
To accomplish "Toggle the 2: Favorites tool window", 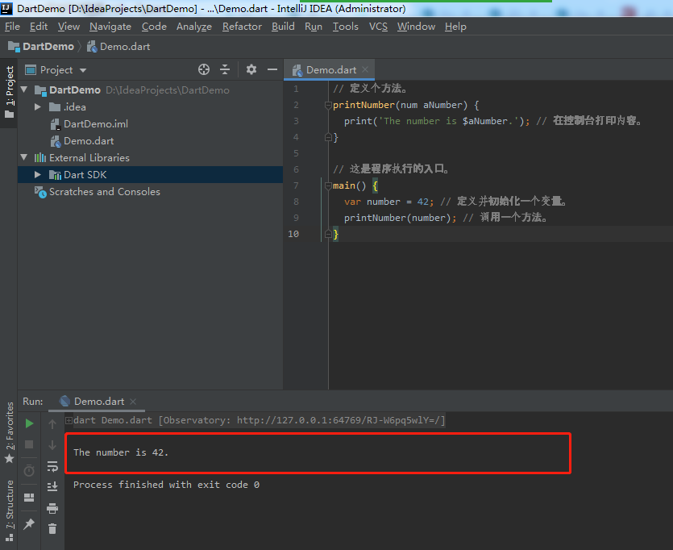I will coord(9,433).
